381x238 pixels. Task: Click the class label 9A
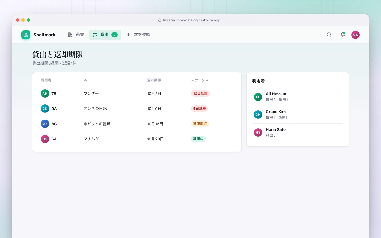tap(54, 109)
